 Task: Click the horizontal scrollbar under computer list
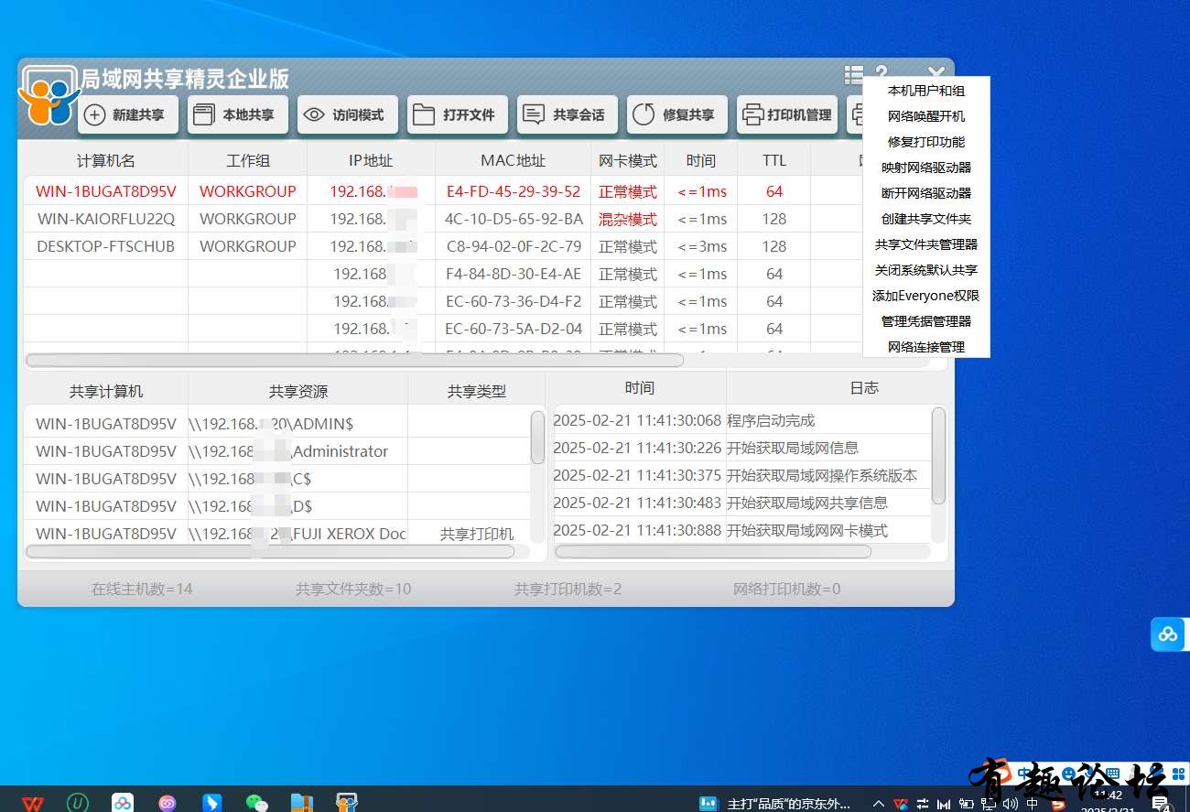click(x=354, y=360)
